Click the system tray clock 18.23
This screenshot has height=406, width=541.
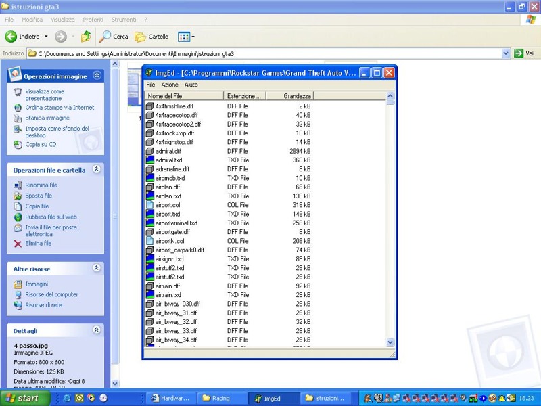[x=527, y=398]
